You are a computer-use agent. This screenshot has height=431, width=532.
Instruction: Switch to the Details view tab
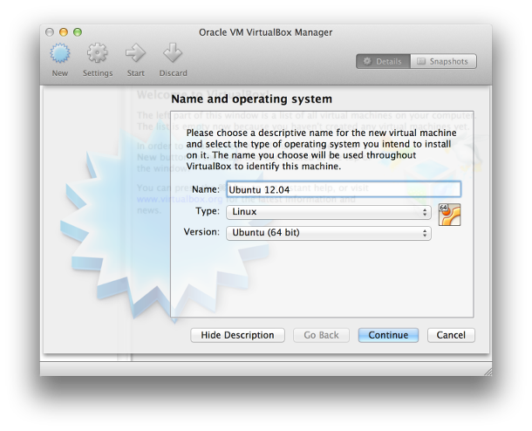(383, 61)
